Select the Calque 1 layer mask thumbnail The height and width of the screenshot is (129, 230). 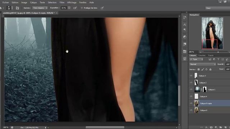204,90
